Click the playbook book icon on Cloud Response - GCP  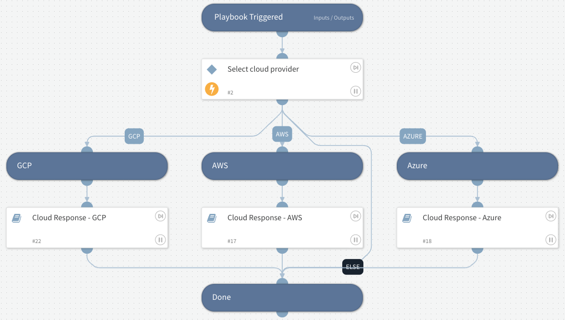point(16,218)
